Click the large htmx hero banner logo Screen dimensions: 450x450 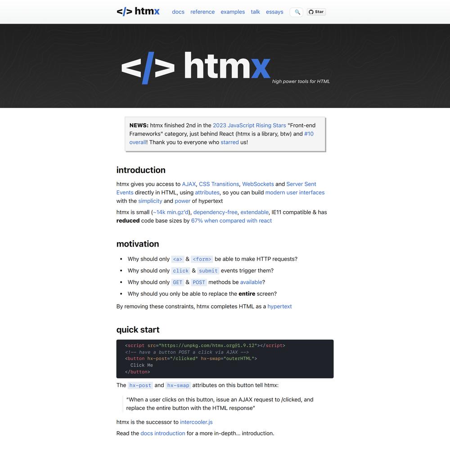pyautogui.click(x=196, y=67)
